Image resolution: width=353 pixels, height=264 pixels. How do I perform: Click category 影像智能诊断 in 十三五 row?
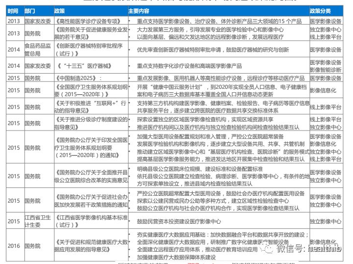click(326, 70)
